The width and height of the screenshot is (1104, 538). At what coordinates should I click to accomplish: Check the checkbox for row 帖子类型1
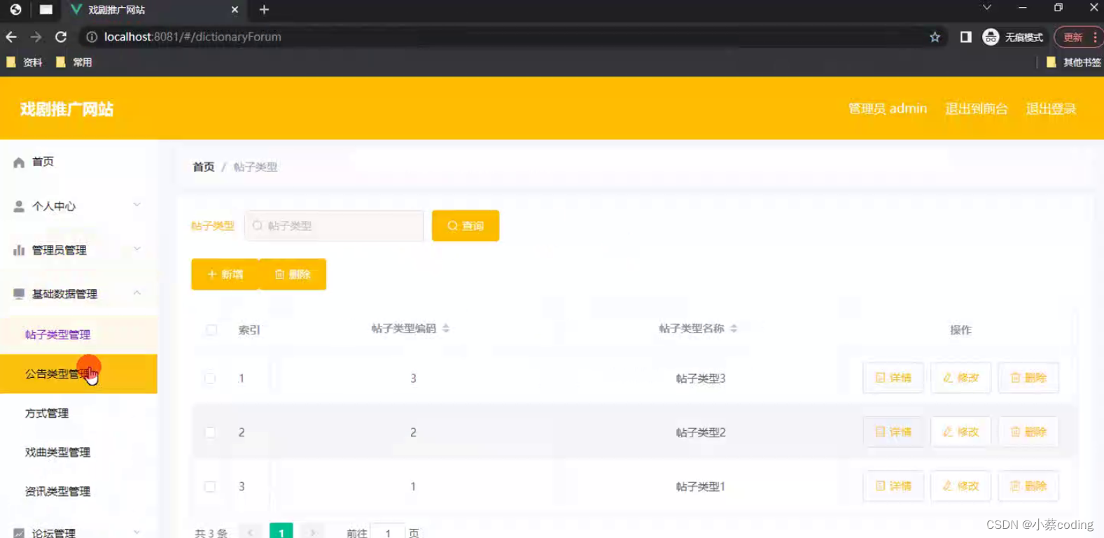pyautogui.click(x=210, y=486)
